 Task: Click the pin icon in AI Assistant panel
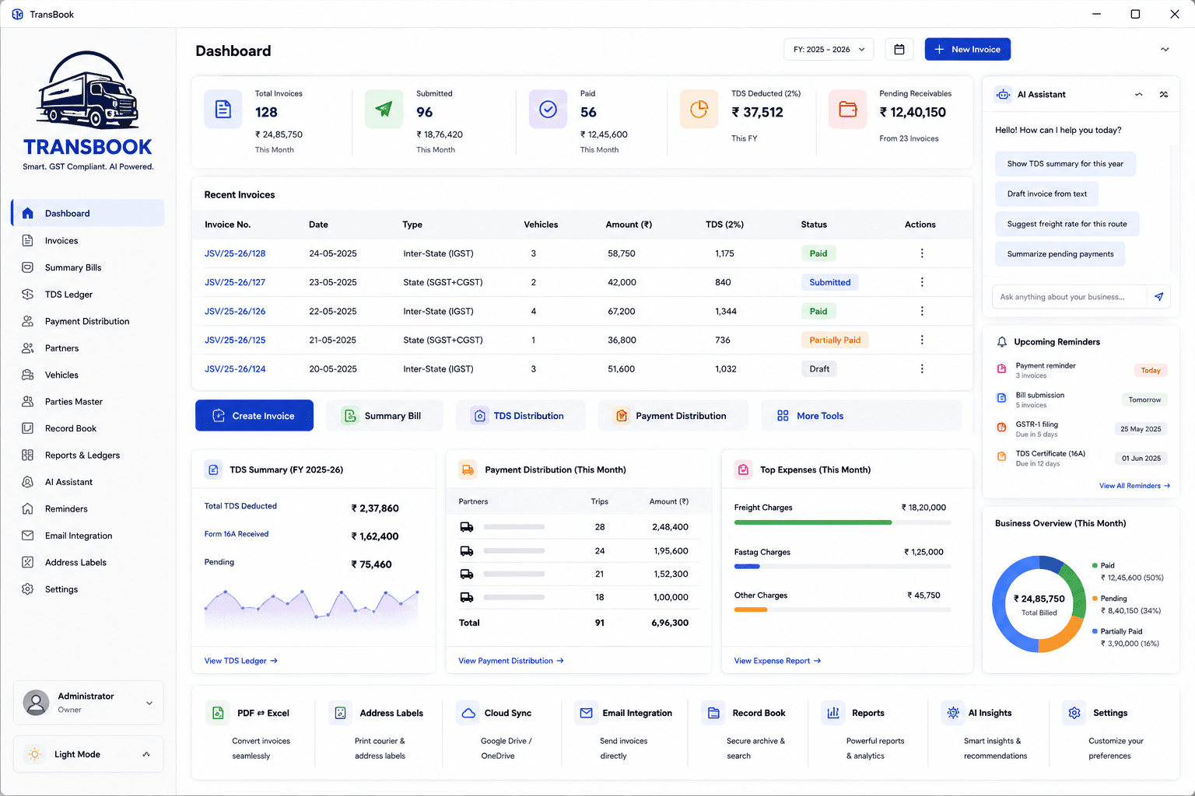click(1163, 94)
